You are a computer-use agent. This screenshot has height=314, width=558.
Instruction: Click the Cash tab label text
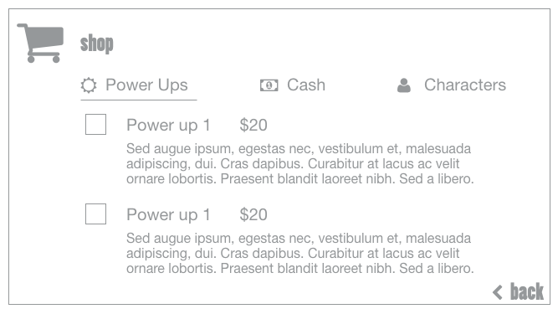[x=306, y=85]
